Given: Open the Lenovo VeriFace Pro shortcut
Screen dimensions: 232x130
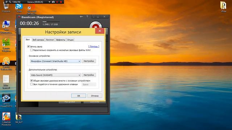Looking at the screenshot, I should 6,64.
